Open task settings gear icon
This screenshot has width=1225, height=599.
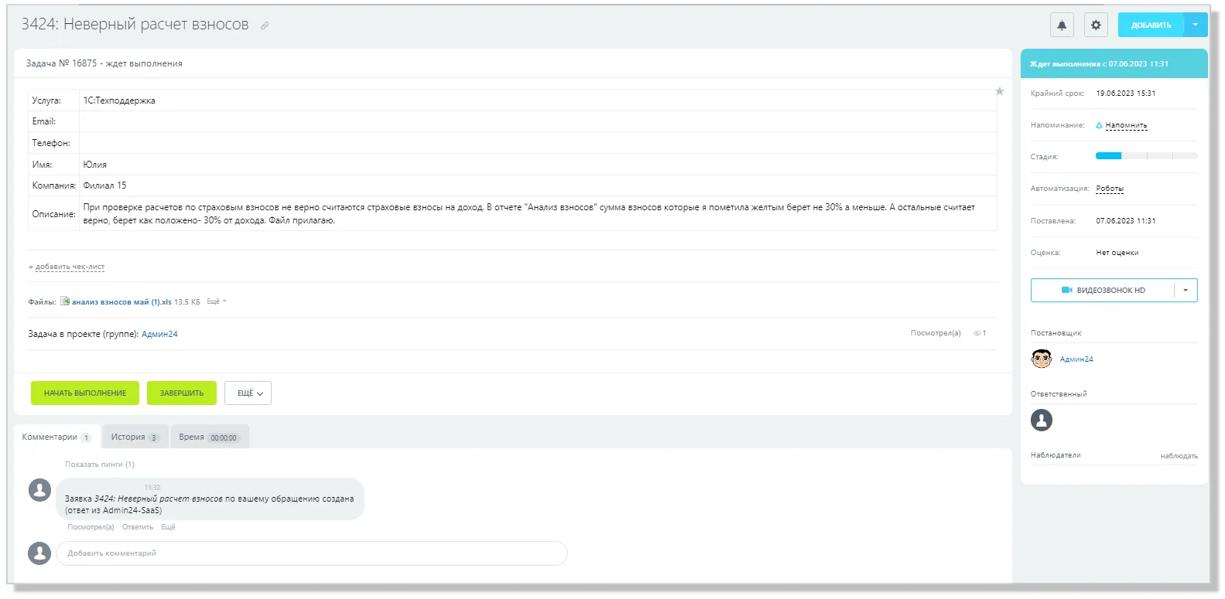point(1096,25)
